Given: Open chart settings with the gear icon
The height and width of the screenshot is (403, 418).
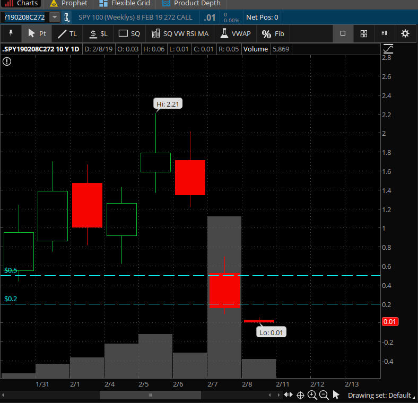Looking at the screenshot, I should [x=405, y=33].
